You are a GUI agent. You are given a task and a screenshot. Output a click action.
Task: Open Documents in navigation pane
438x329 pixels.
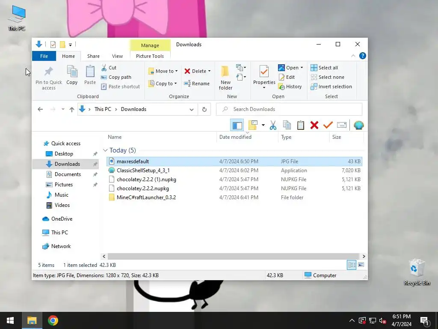(x=68, y=174)
